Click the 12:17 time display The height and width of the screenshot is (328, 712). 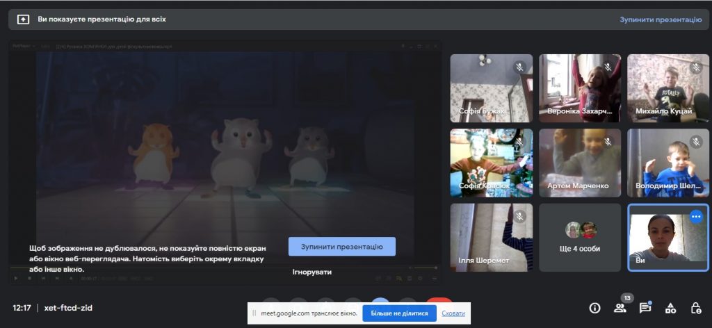[22, 308]
